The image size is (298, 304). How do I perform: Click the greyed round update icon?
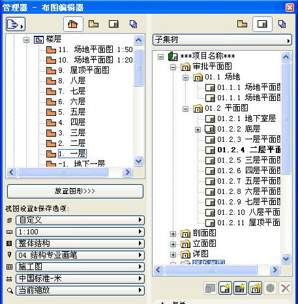tap(270, 288)
